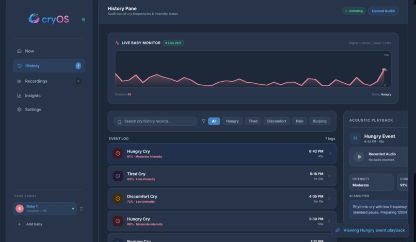This screenshot has width=416, height=242.
Task: Click the plus icon next to Add baby
Action: [x=19, y=224]
